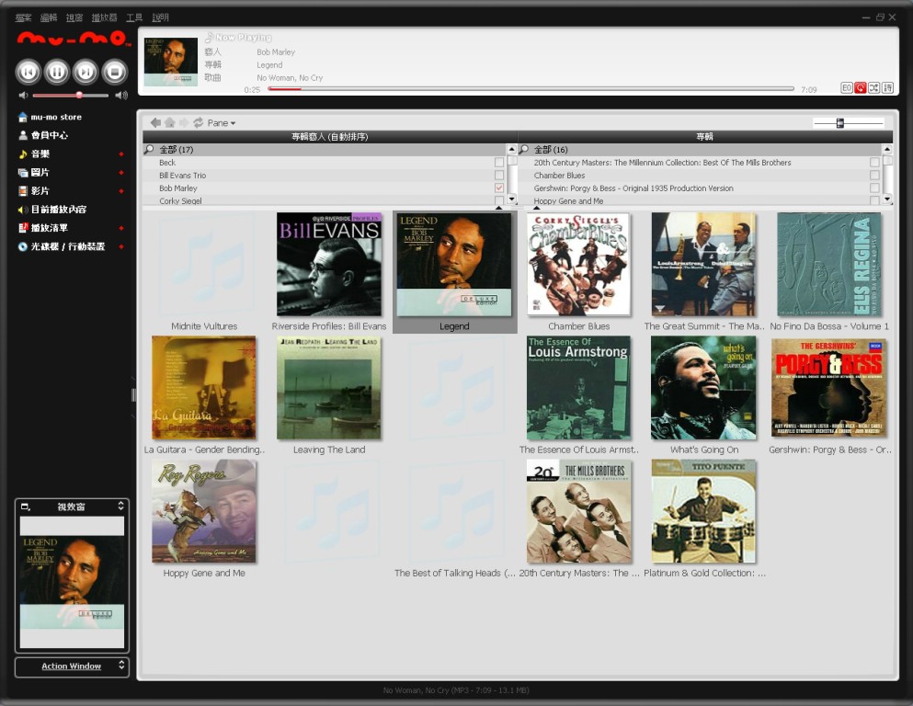Stop playback with the stop button
The image size is (913, 706).
click(115, 72)
